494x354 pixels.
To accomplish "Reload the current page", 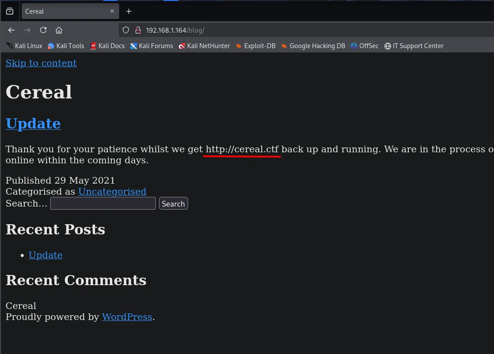I will (43, 30).
